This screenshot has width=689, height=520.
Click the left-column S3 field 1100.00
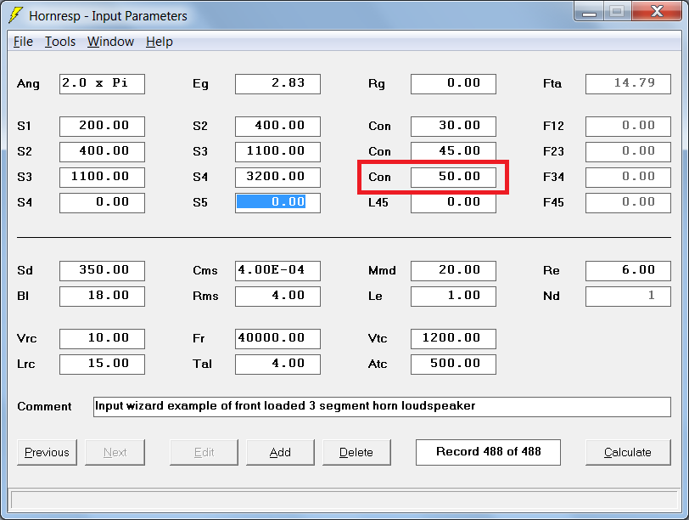click(102, 178)
